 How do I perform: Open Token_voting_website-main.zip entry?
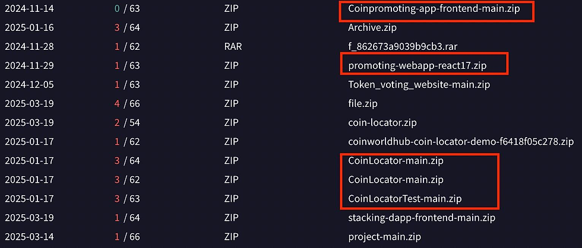[x=419, y=84]
